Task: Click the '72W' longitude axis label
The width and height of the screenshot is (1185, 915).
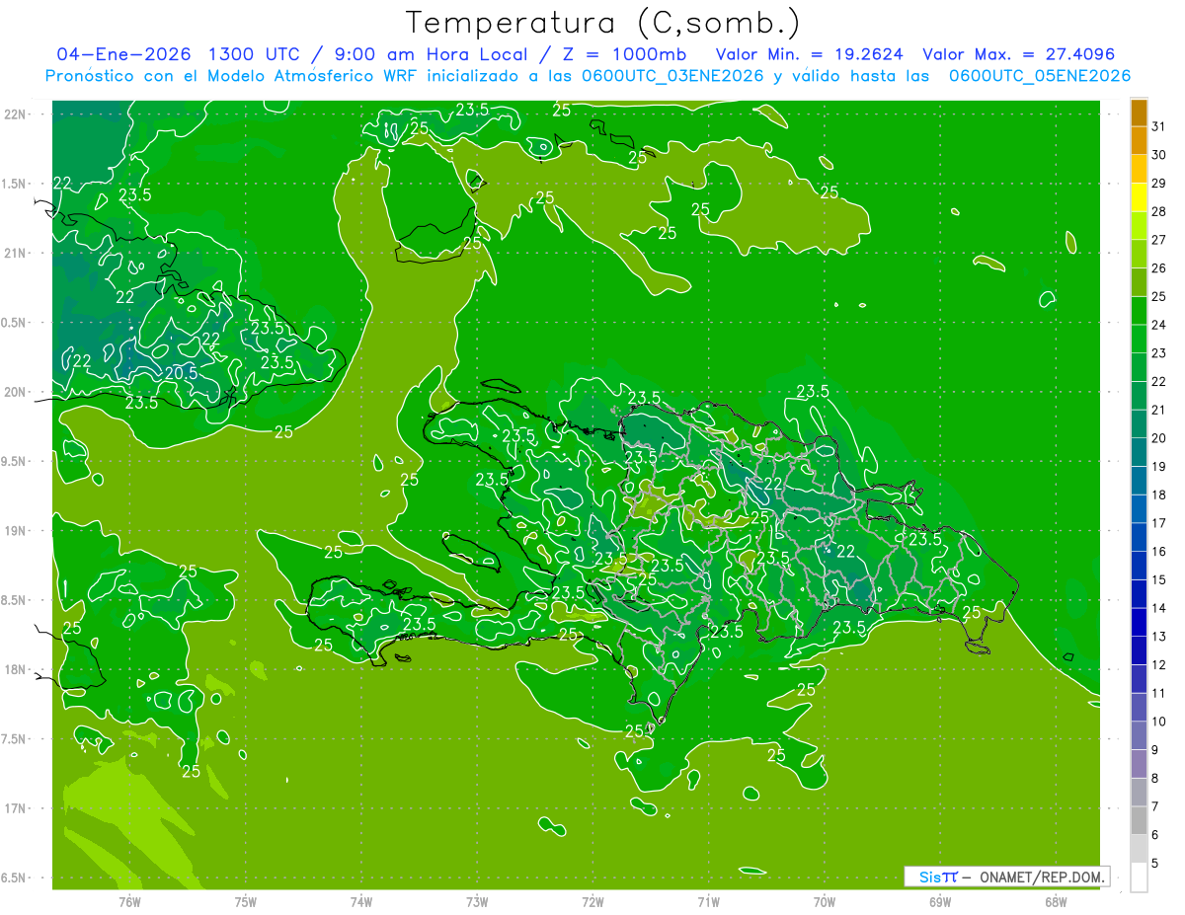Action: click(x=592, y=901)
